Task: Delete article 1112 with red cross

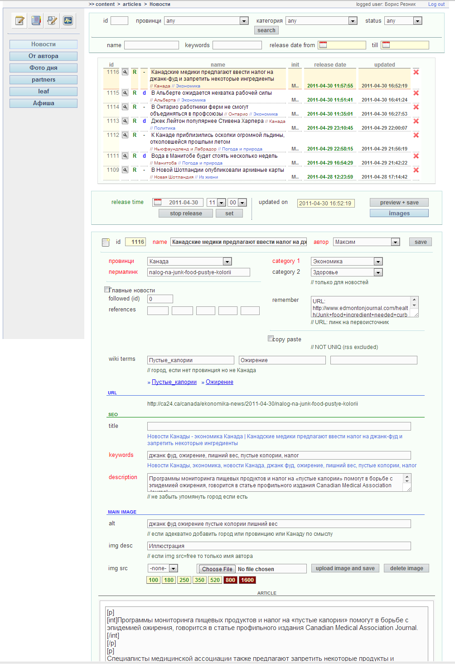Action: (x=416, y=135)
